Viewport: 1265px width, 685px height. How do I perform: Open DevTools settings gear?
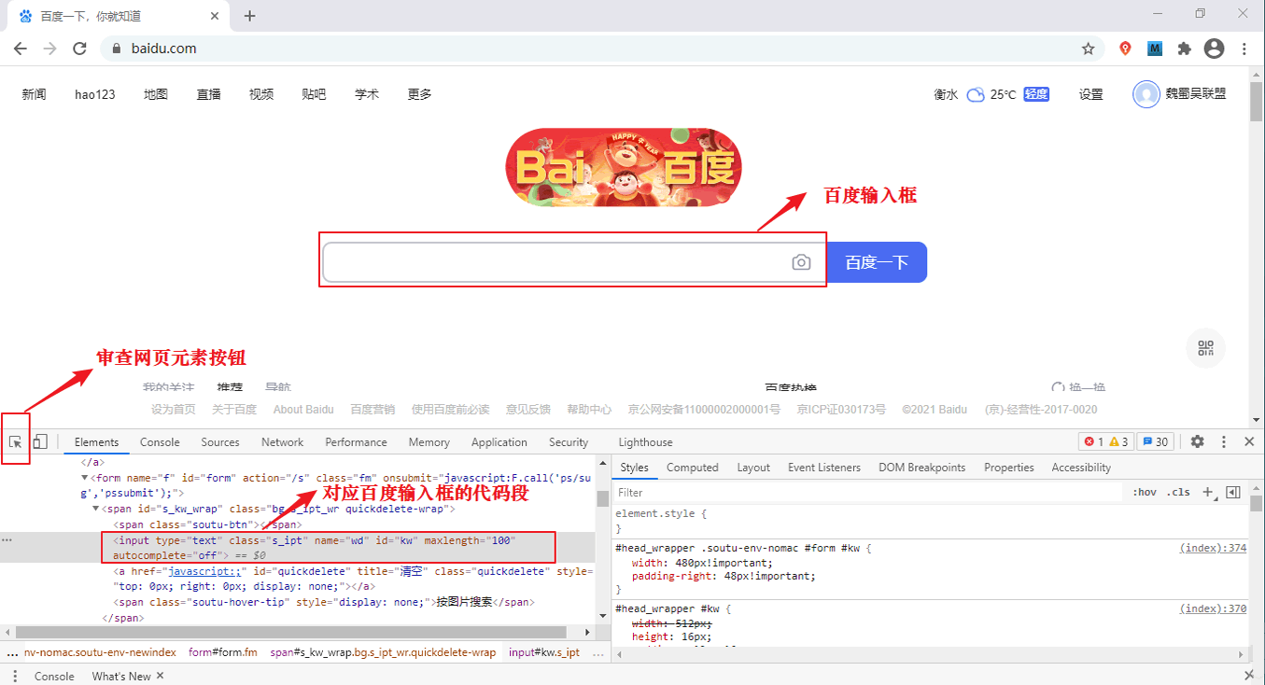[1197, 442]
